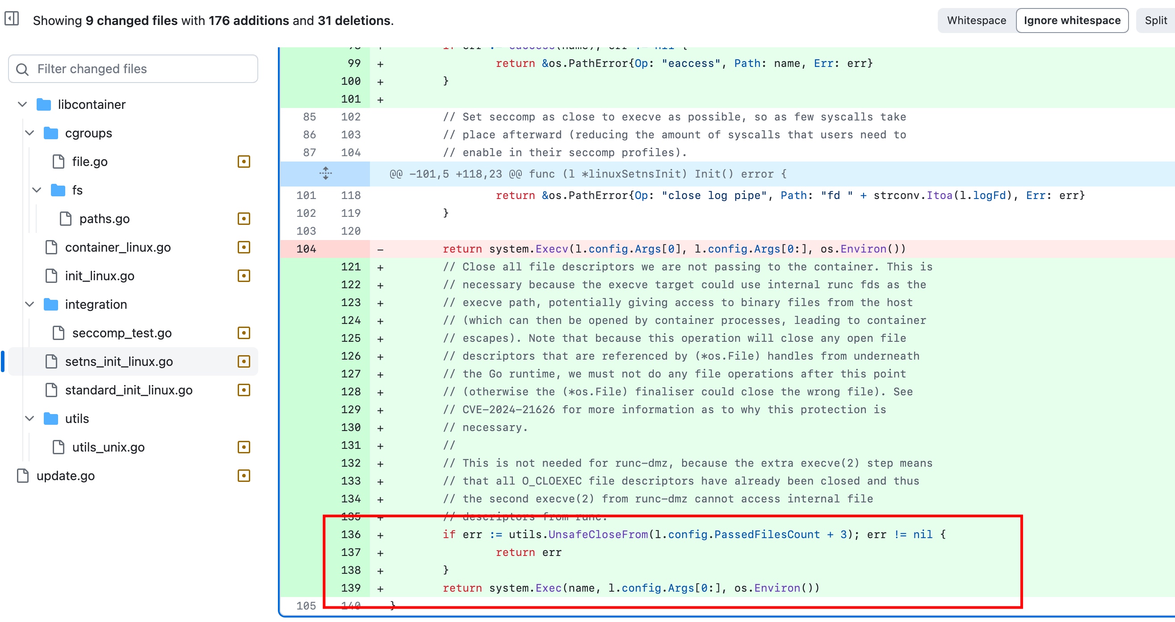
Task: Collapse the file tree sidebar panel
Action: 12,19
